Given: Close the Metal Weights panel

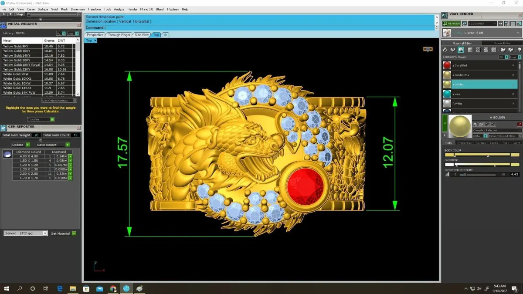Looking at the screenshot, I should [78, 25].
